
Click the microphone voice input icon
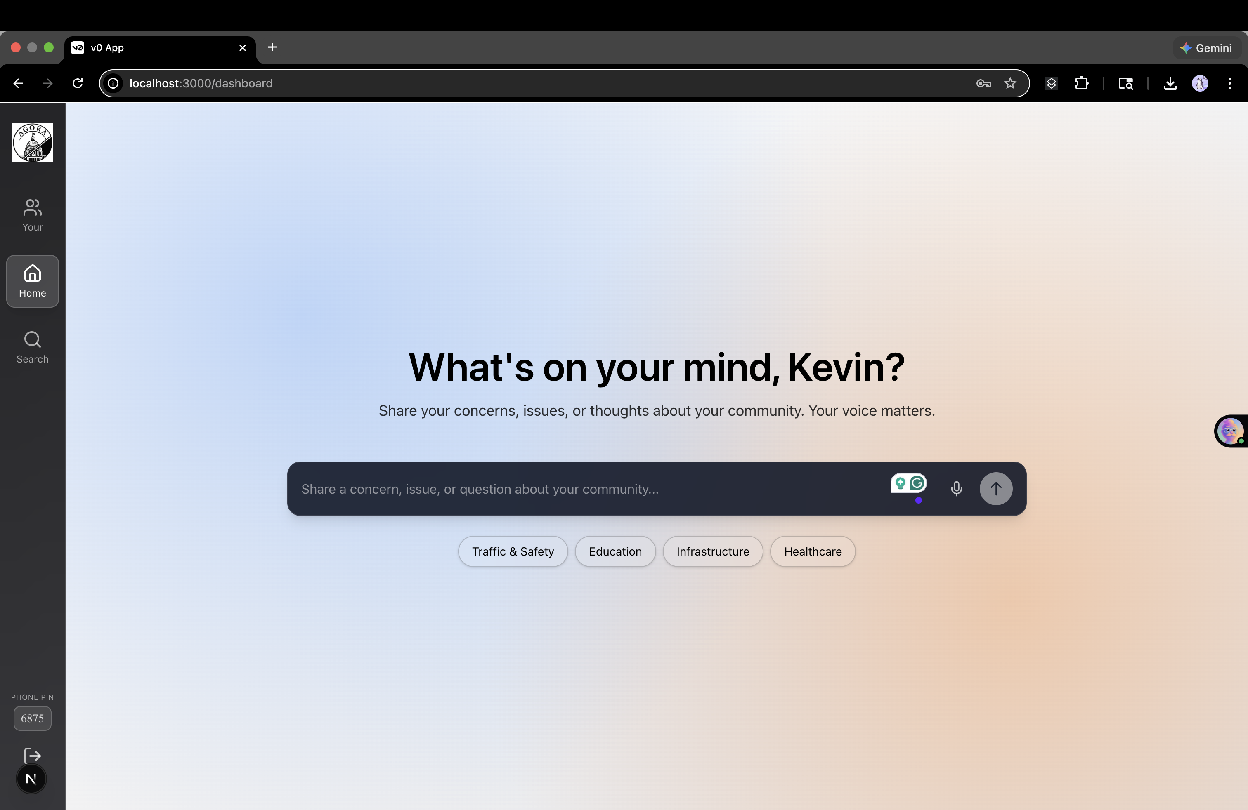956,488
